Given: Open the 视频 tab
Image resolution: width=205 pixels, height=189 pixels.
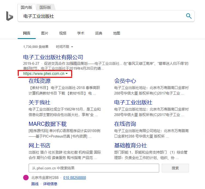Looking at the screenshot, I should point(63,33).
